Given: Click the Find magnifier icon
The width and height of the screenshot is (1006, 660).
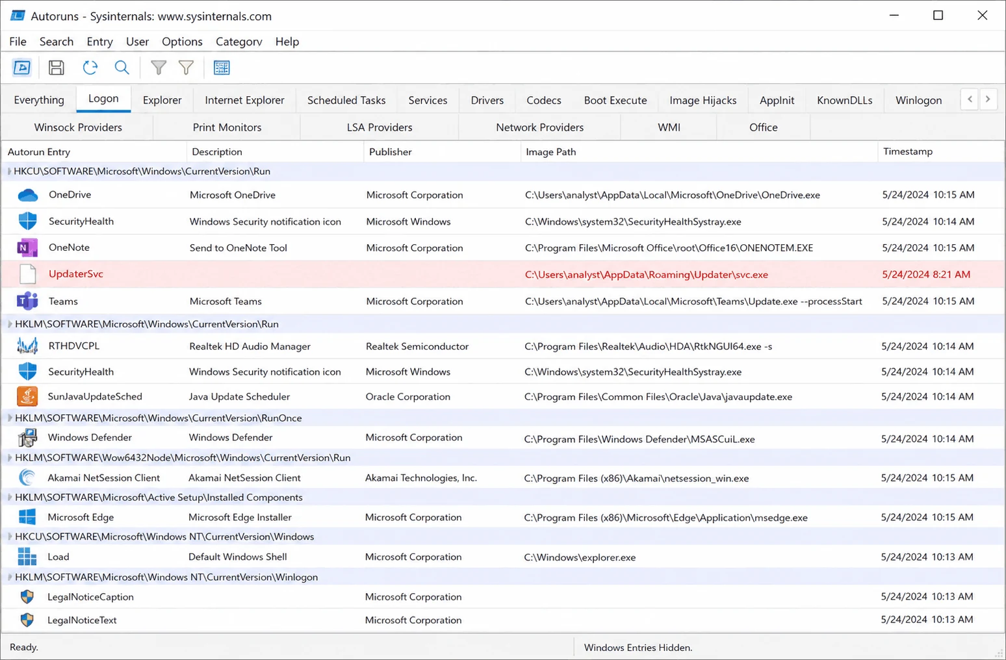Looking at the screenshot, I should pyautogui.click(x=122, y=68).
